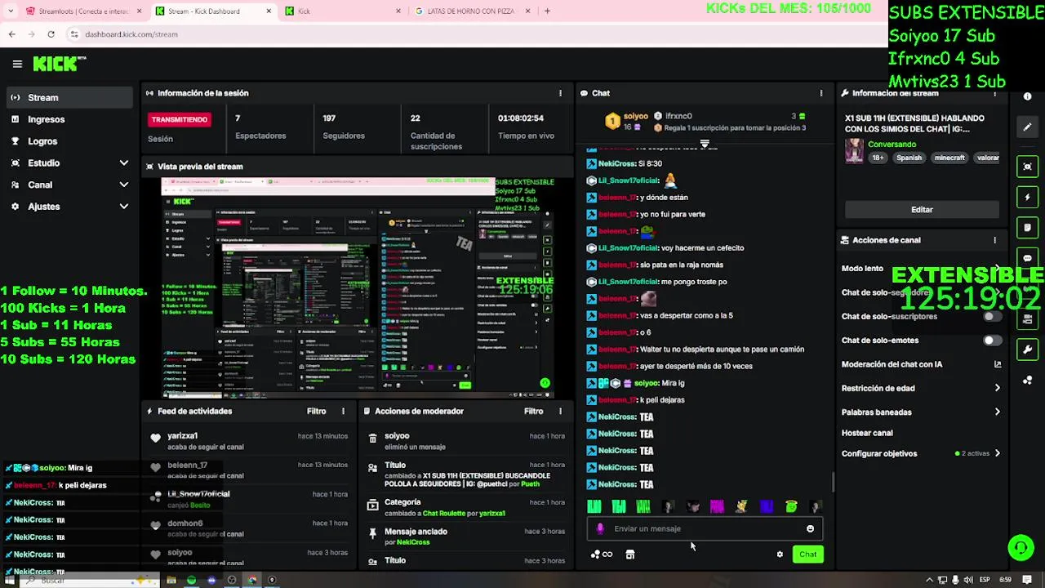Select Stream in left sidebar
This screenshot has height=588, width=1045.
click(x=69, y=97)
